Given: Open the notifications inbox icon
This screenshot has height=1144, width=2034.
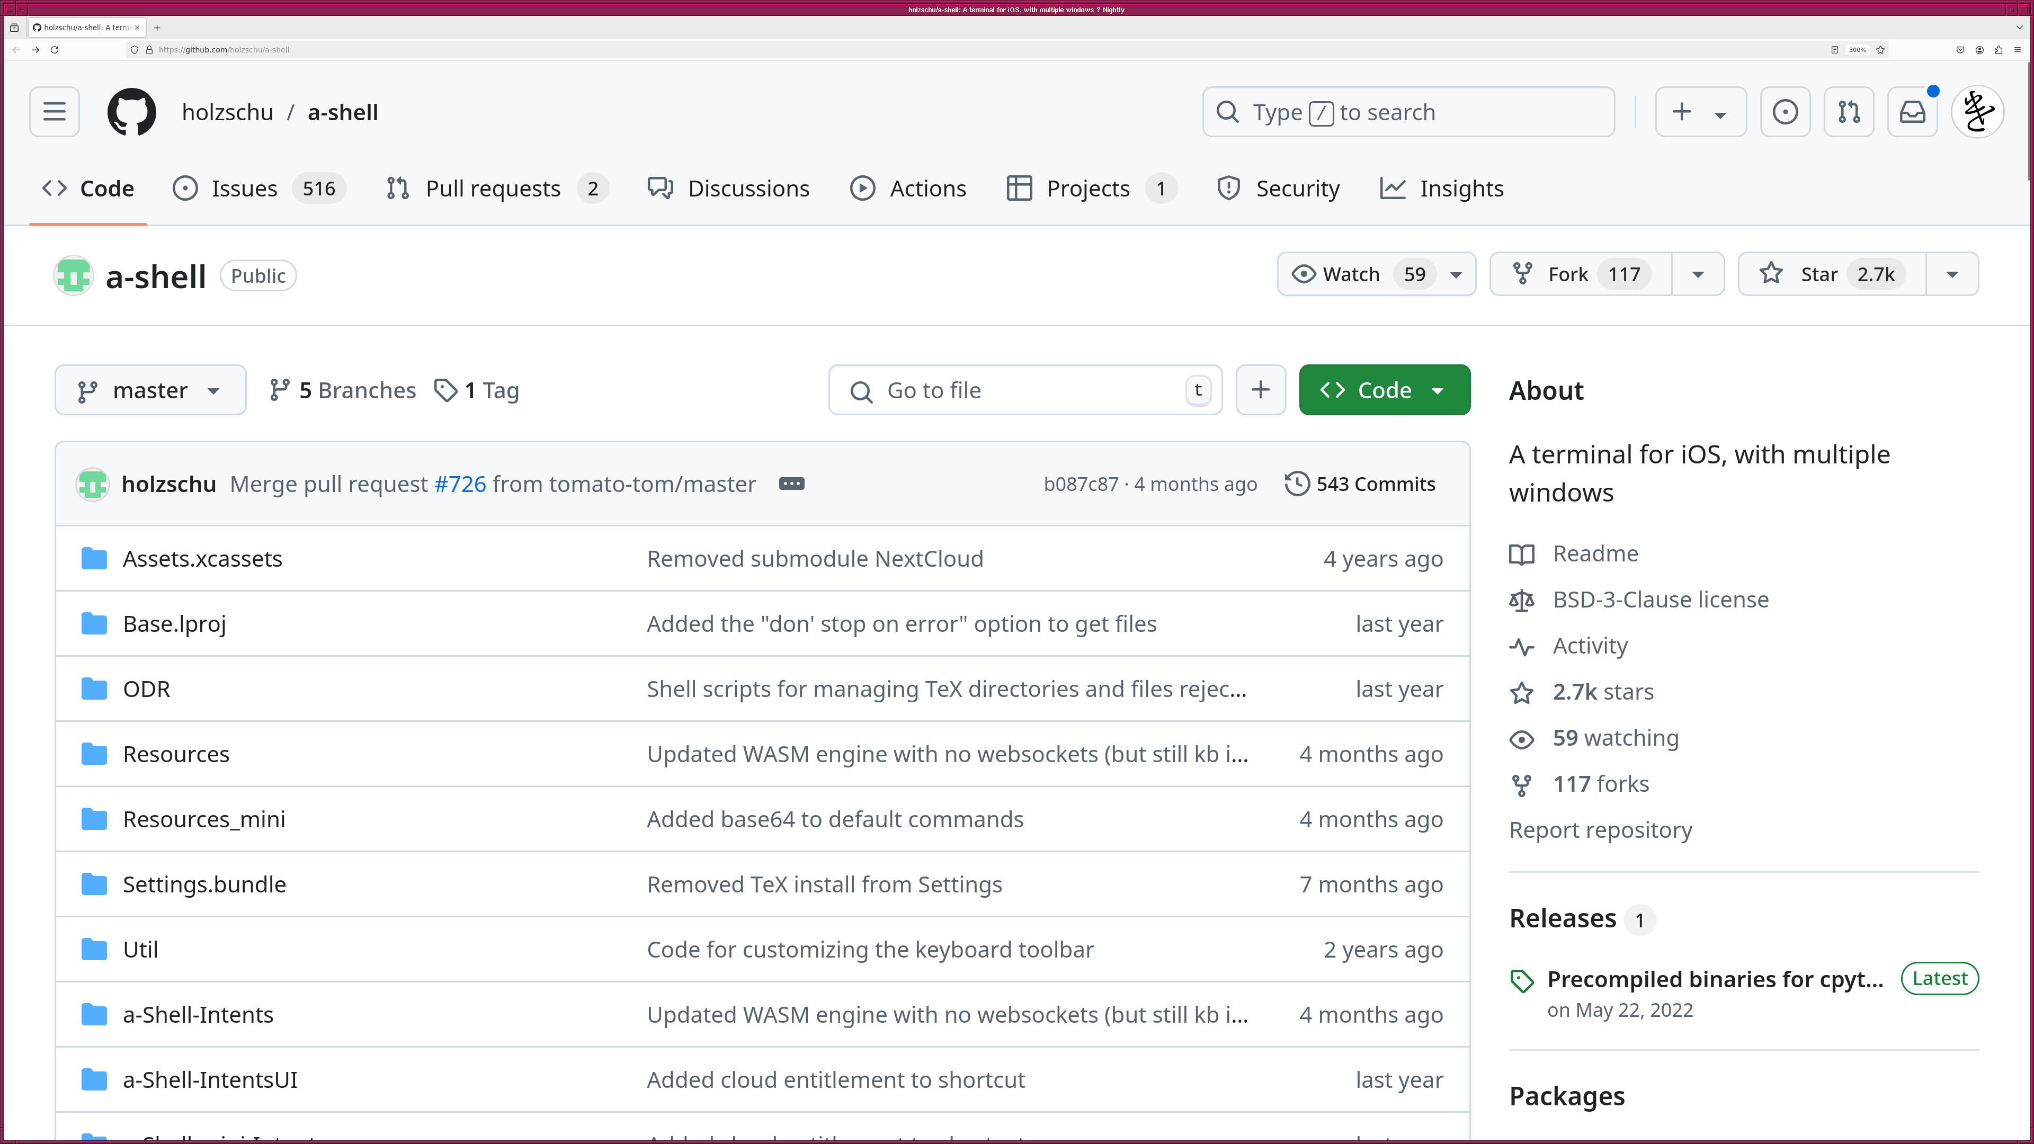Looking at the screenshot, I should click(1912, 112).
